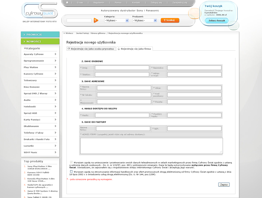This screenshot has height=198, width=262.
Task: Toggle the marketing data consent checkbox
Action: (x=71, y=162)
